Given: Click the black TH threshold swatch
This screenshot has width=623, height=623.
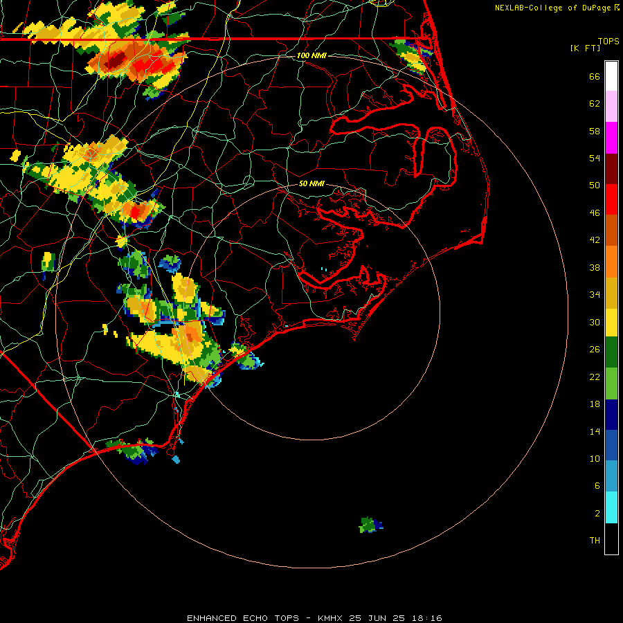Looking at the screenshot, I should [611, 539].
